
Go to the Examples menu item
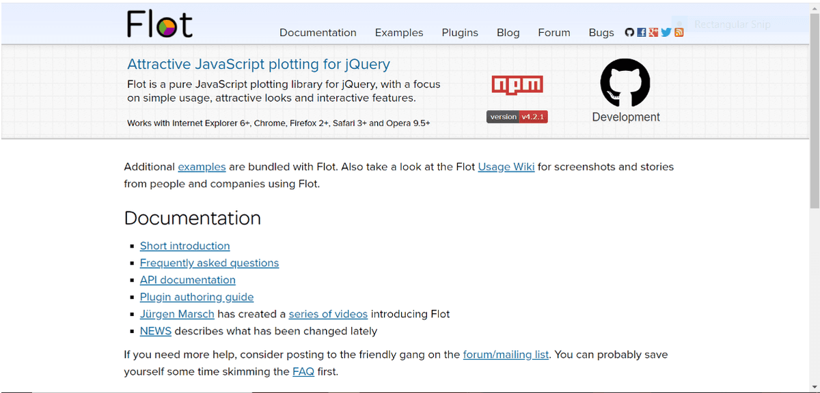click(399, 33)
